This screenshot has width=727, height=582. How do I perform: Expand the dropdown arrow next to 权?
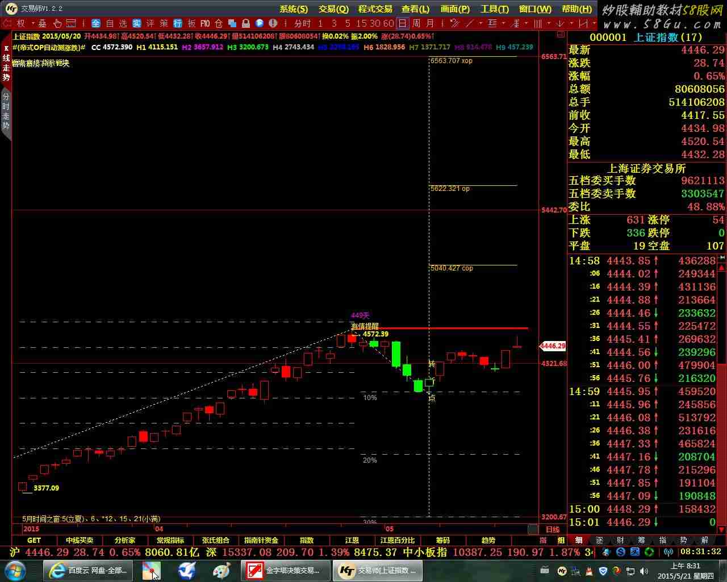coord(33,23)
